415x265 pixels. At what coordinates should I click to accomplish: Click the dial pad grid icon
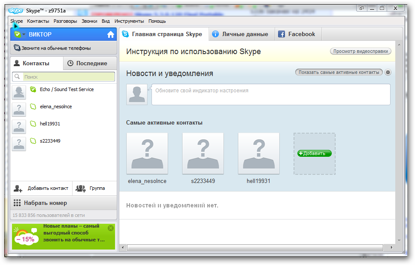[x=17, y=203]
